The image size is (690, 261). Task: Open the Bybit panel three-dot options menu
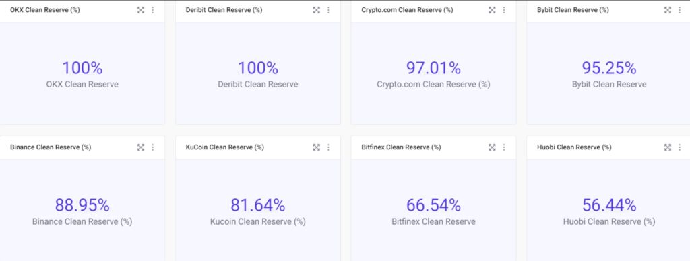coord(679,10)
